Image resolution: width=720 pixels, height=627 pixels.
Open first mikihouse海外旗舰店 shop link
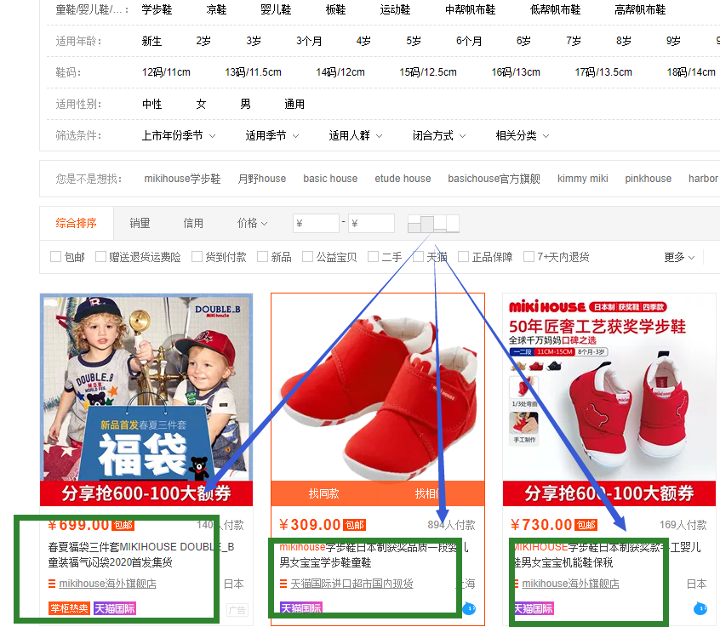[108, 584]
